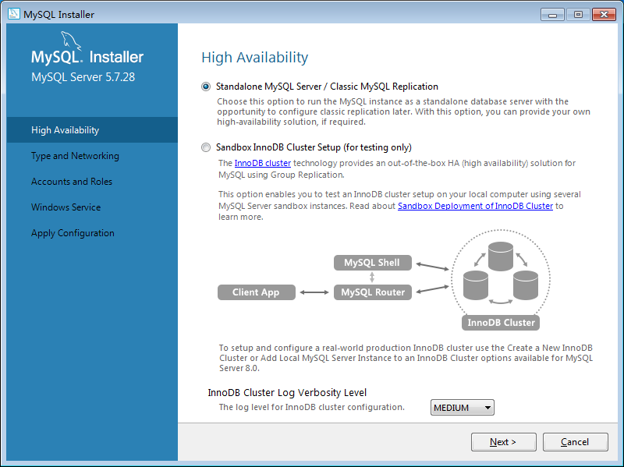Open Sandbox Deployment of InnoDB Cluster link

tap(475, 206)
